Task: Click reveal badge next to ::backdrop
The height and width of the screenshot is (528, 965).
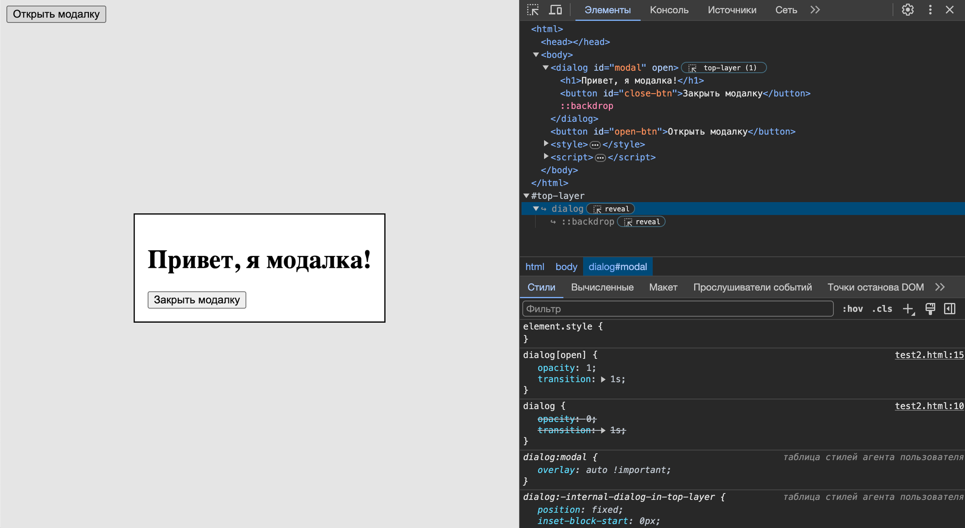Action: point(641,222)
